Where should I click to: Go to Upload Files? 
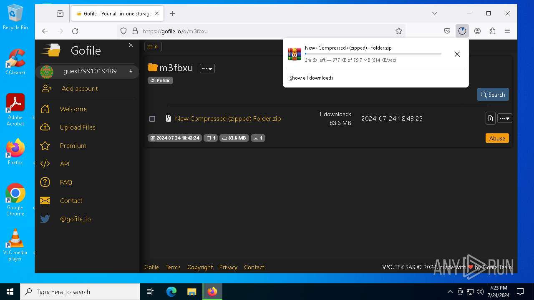pos(78,127)
